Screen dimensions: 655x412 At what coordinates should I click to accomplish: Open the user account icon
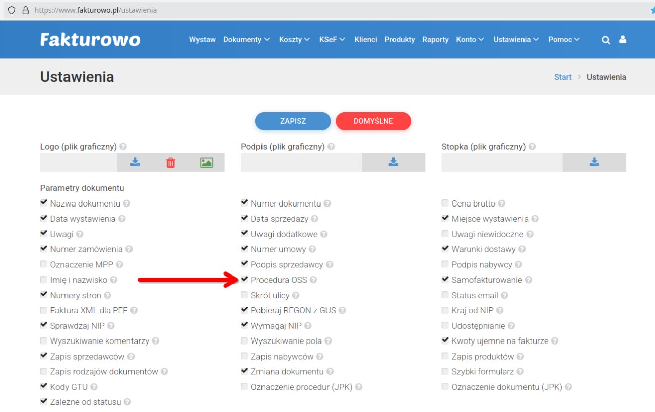[x=623, y=39]
